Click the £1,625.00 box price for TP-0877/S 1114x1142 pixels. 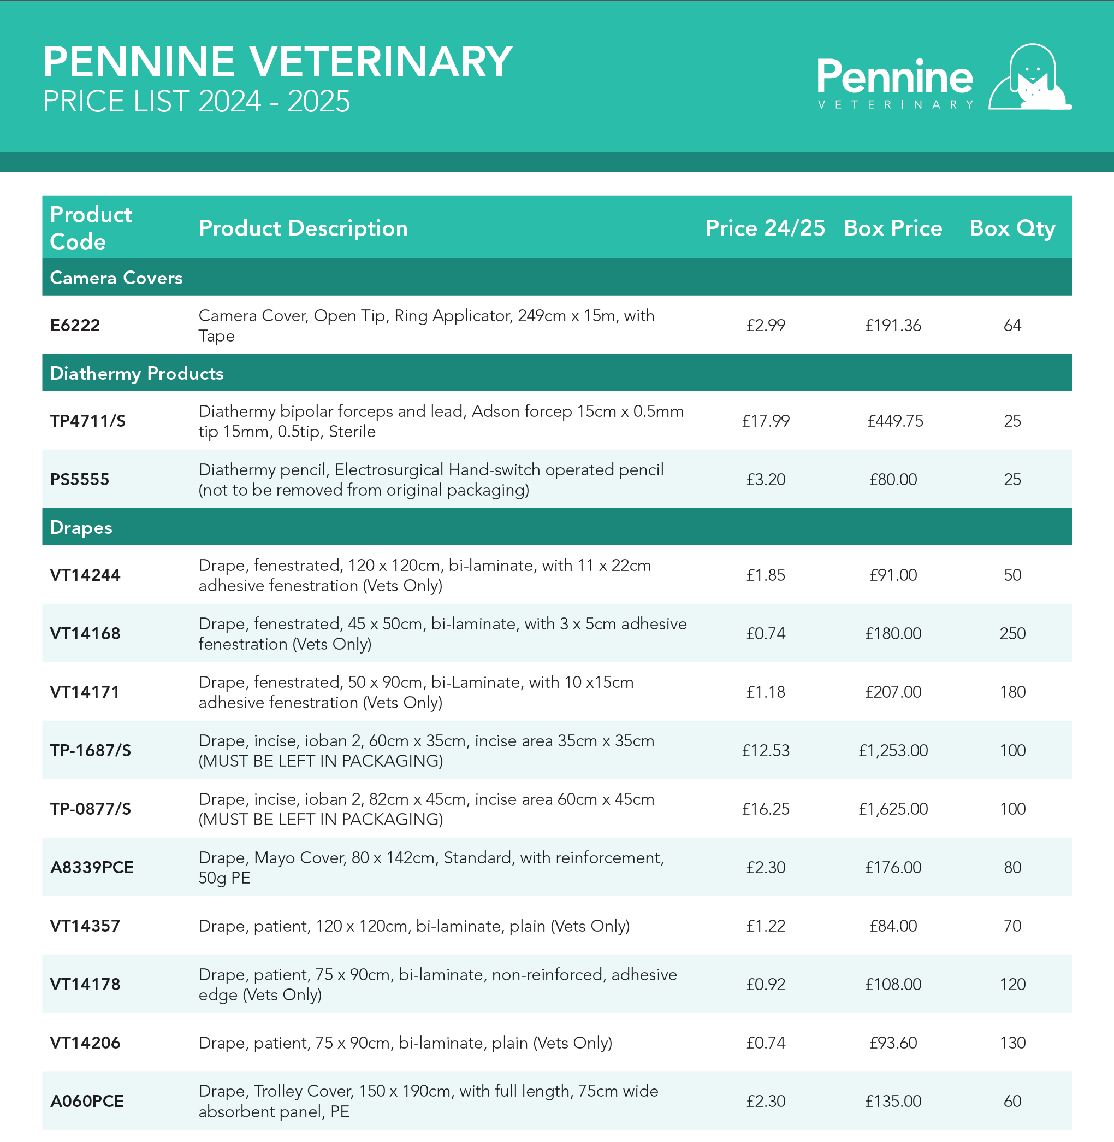(893, 809)
